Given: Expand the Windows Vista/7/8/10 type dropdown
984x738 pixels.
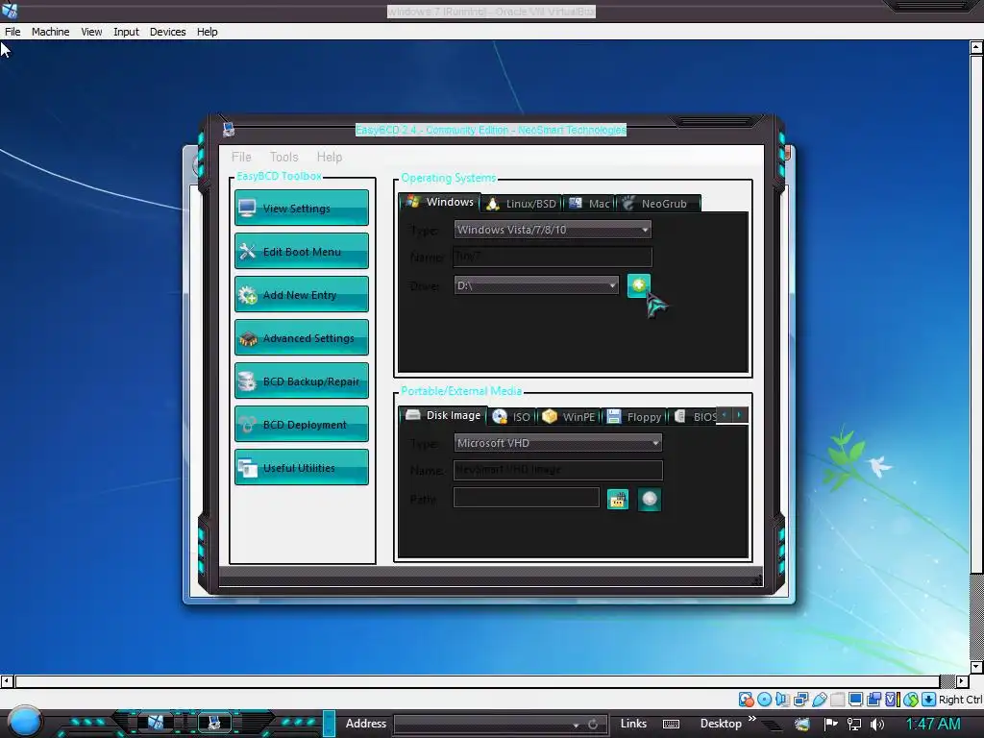Looking at the screenshot, I should 553,230.
